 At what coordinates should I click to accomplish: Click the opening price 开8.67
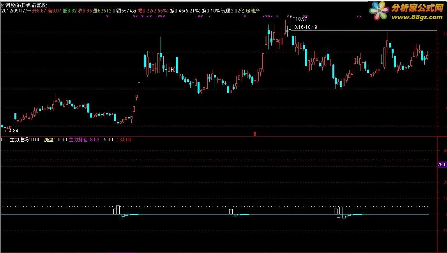click(x=39, y=11)
